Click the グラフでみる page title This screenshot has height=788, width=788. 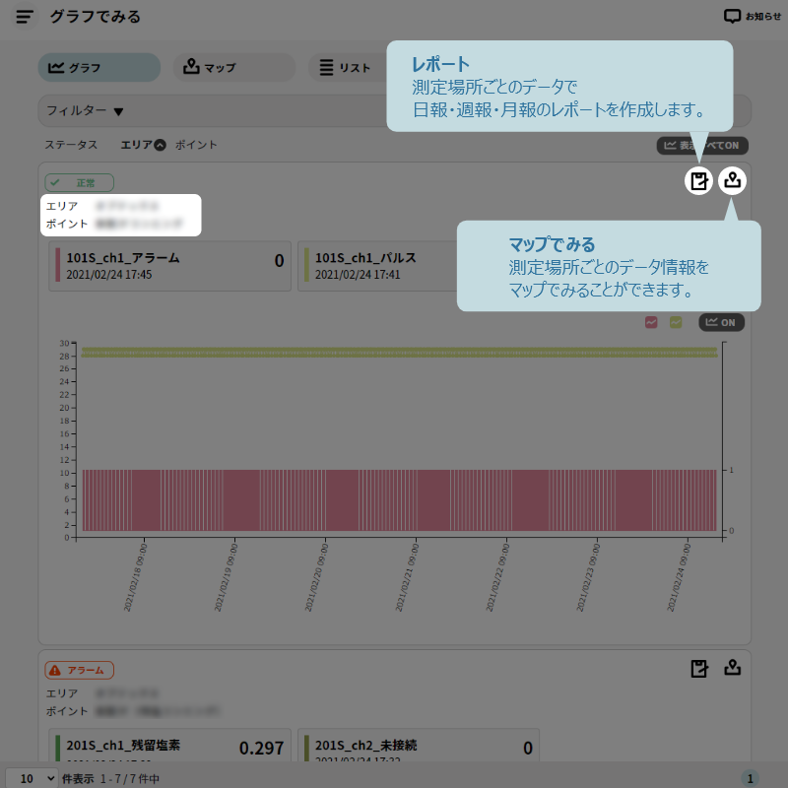point(95,17)
